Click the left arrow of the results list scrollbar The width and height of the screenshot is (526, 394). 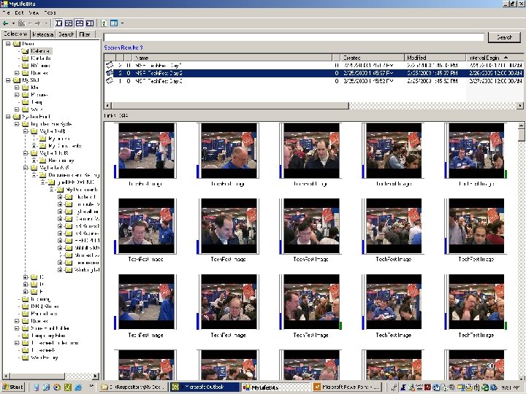point(107,106)
